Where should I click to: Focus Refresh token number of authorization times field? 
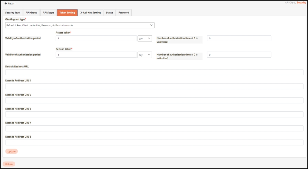[x=239, y=55]
